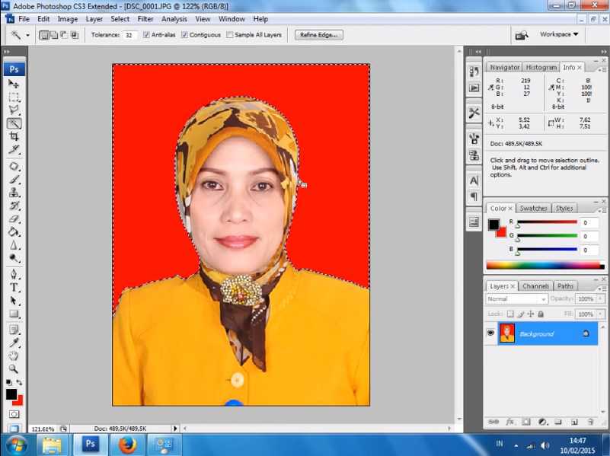Click the add layer mask icon
The width and height of the screenshot is (610, 456).
coord(526,422)
